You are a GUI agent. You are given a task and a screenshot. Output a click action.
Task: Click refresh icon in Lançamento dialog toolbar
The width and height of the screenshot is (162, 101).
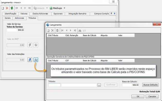(57, 30)
